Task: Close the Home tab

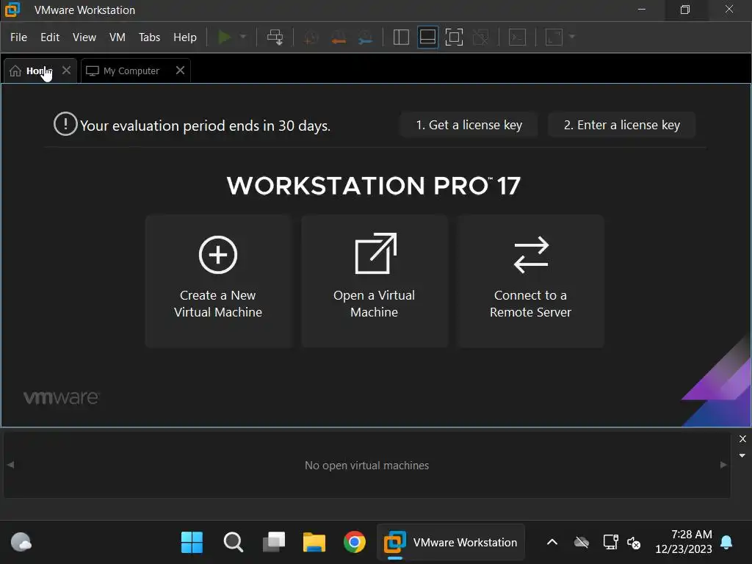Action: [x=66, y=70]
